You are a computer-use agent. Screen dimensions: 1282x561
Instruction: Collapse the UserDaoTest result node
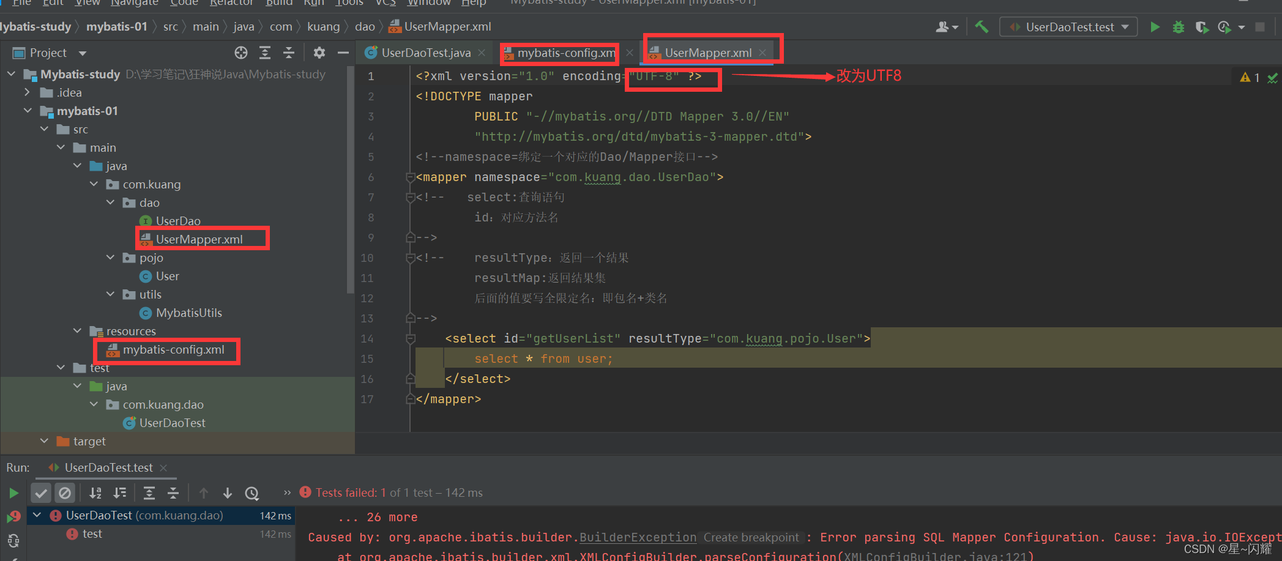tap(37, 516)
